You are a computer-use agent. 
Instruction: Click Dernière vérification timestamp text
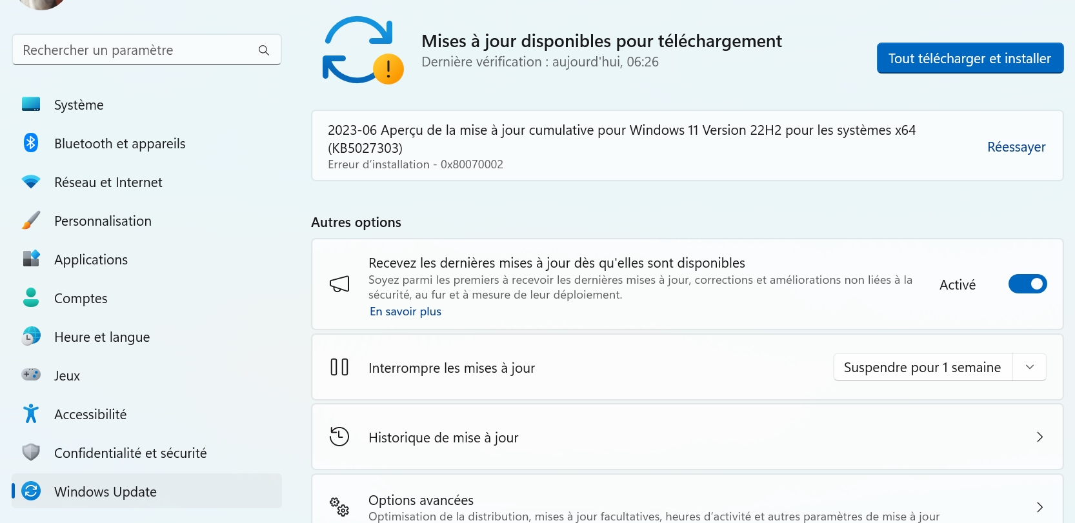click(540, 62)
